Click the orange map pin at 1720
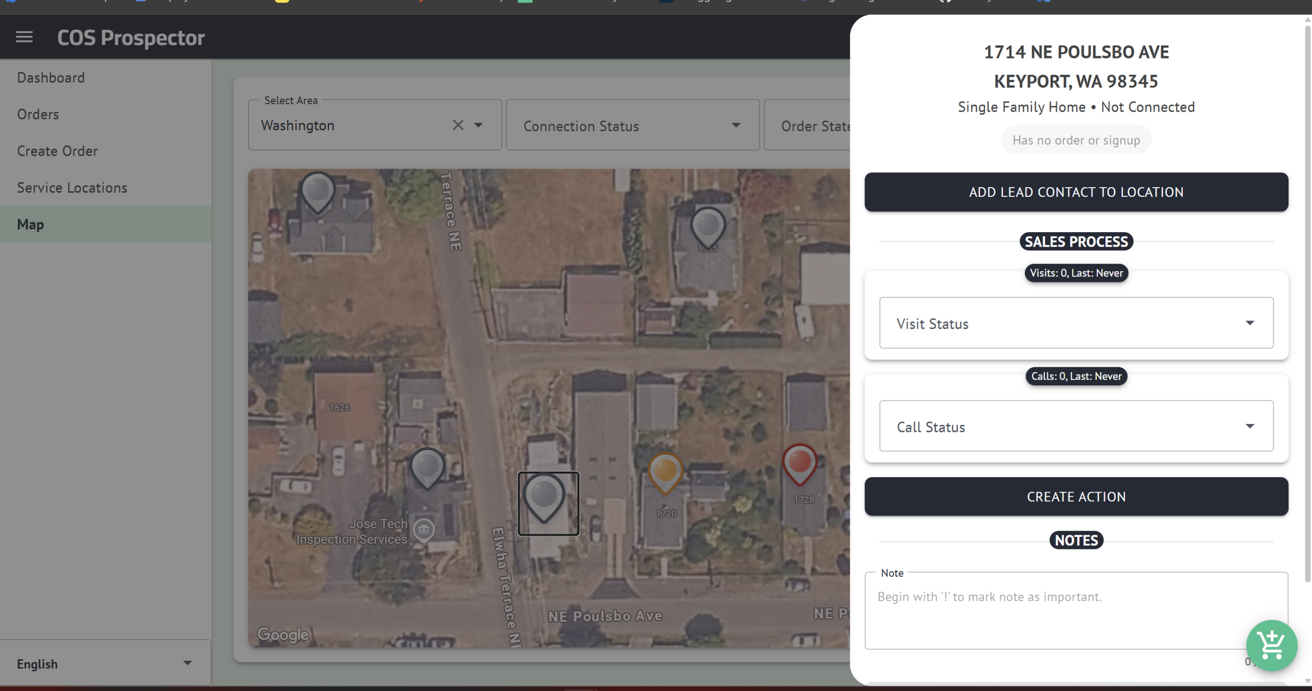Image resolution: width=1312 pixels, height=691 pixels. click(665, 471)
